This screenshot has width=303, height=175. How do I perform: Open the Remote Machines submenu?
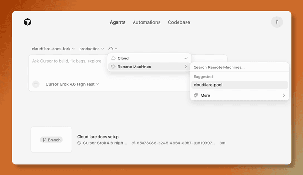[x=150, y=67]
